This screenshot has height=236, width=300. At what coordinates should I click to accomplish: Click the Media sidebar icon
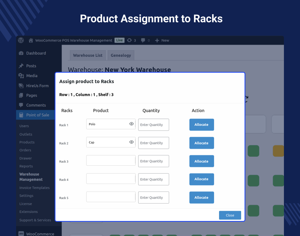(x=21, y=76)
